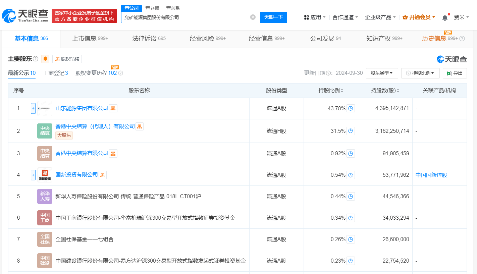Viewport: 477px width, 274px height.
Task: Open the 费米 user account menu
Action: (x=461, y=17)
